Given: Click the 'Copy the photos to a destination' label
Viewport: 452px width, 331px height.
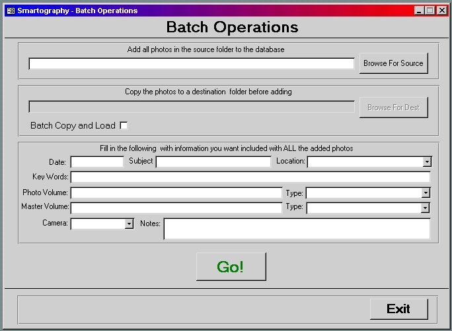Looking at the screenshot, I should pyautogui.click(x=208, y=92).
